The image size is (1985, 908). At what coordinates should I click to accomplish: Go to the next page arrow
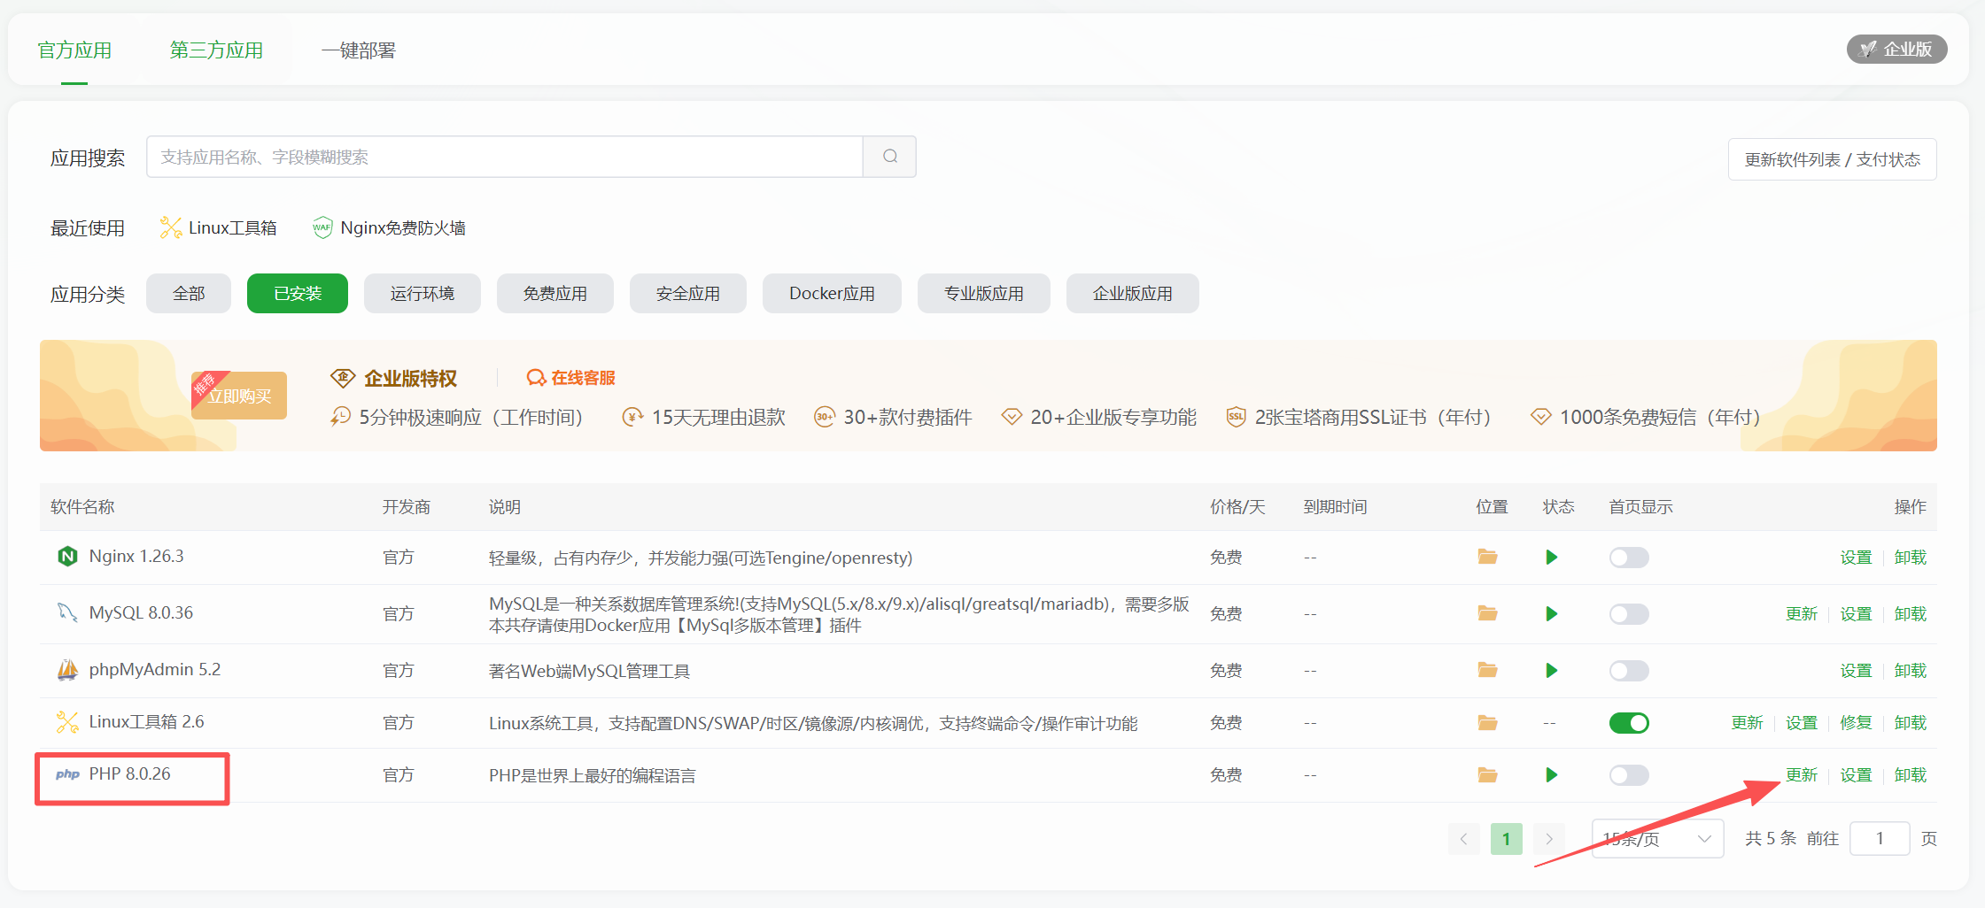click(1549, 839)
